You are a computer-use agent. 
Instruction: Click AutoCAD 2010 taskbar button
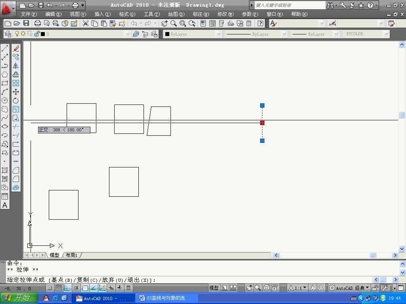(x=103, y=298)
